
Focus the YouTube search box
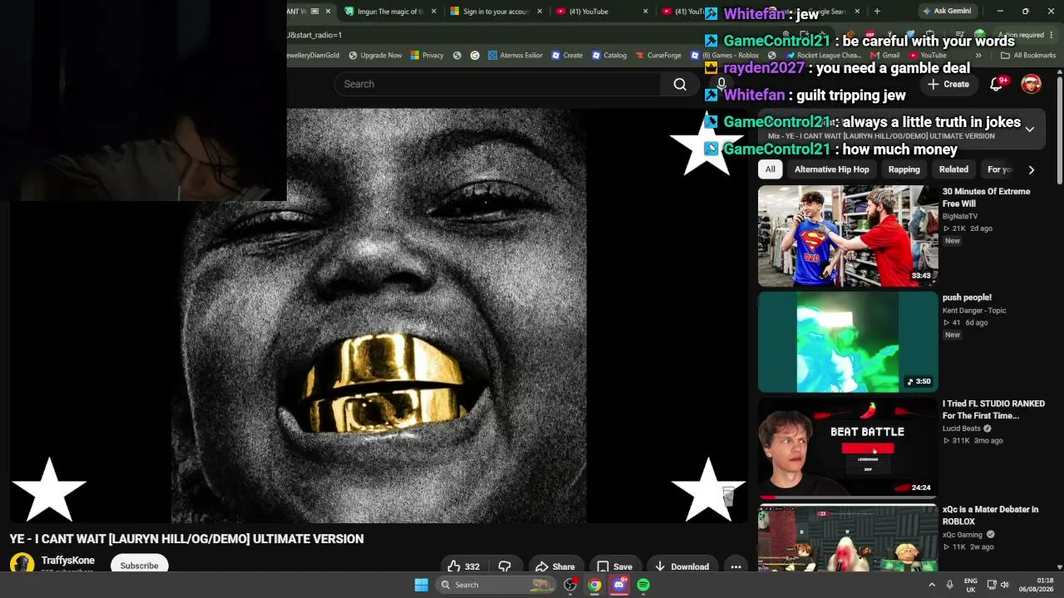point(497,84)
